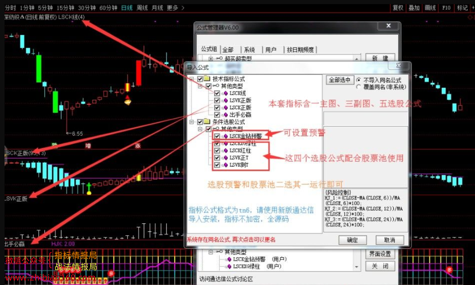Open 界面设置 in 公式管理器
Image resolution: width=475 pixels, height=285 pixels.
(381, 254)
